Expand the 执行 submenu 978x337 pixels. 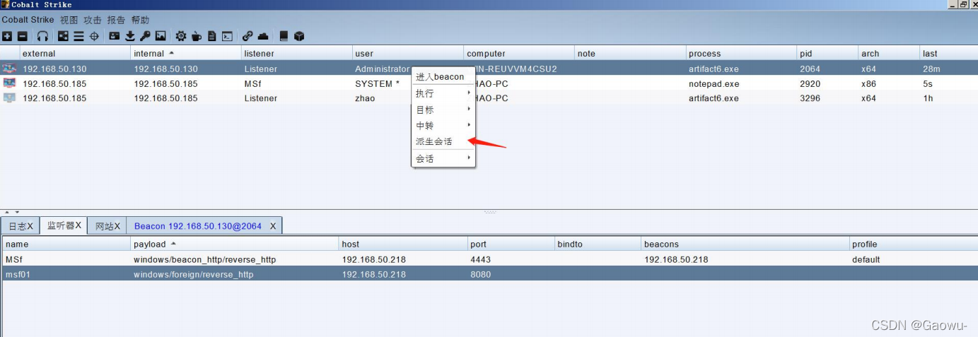[443, 93]
